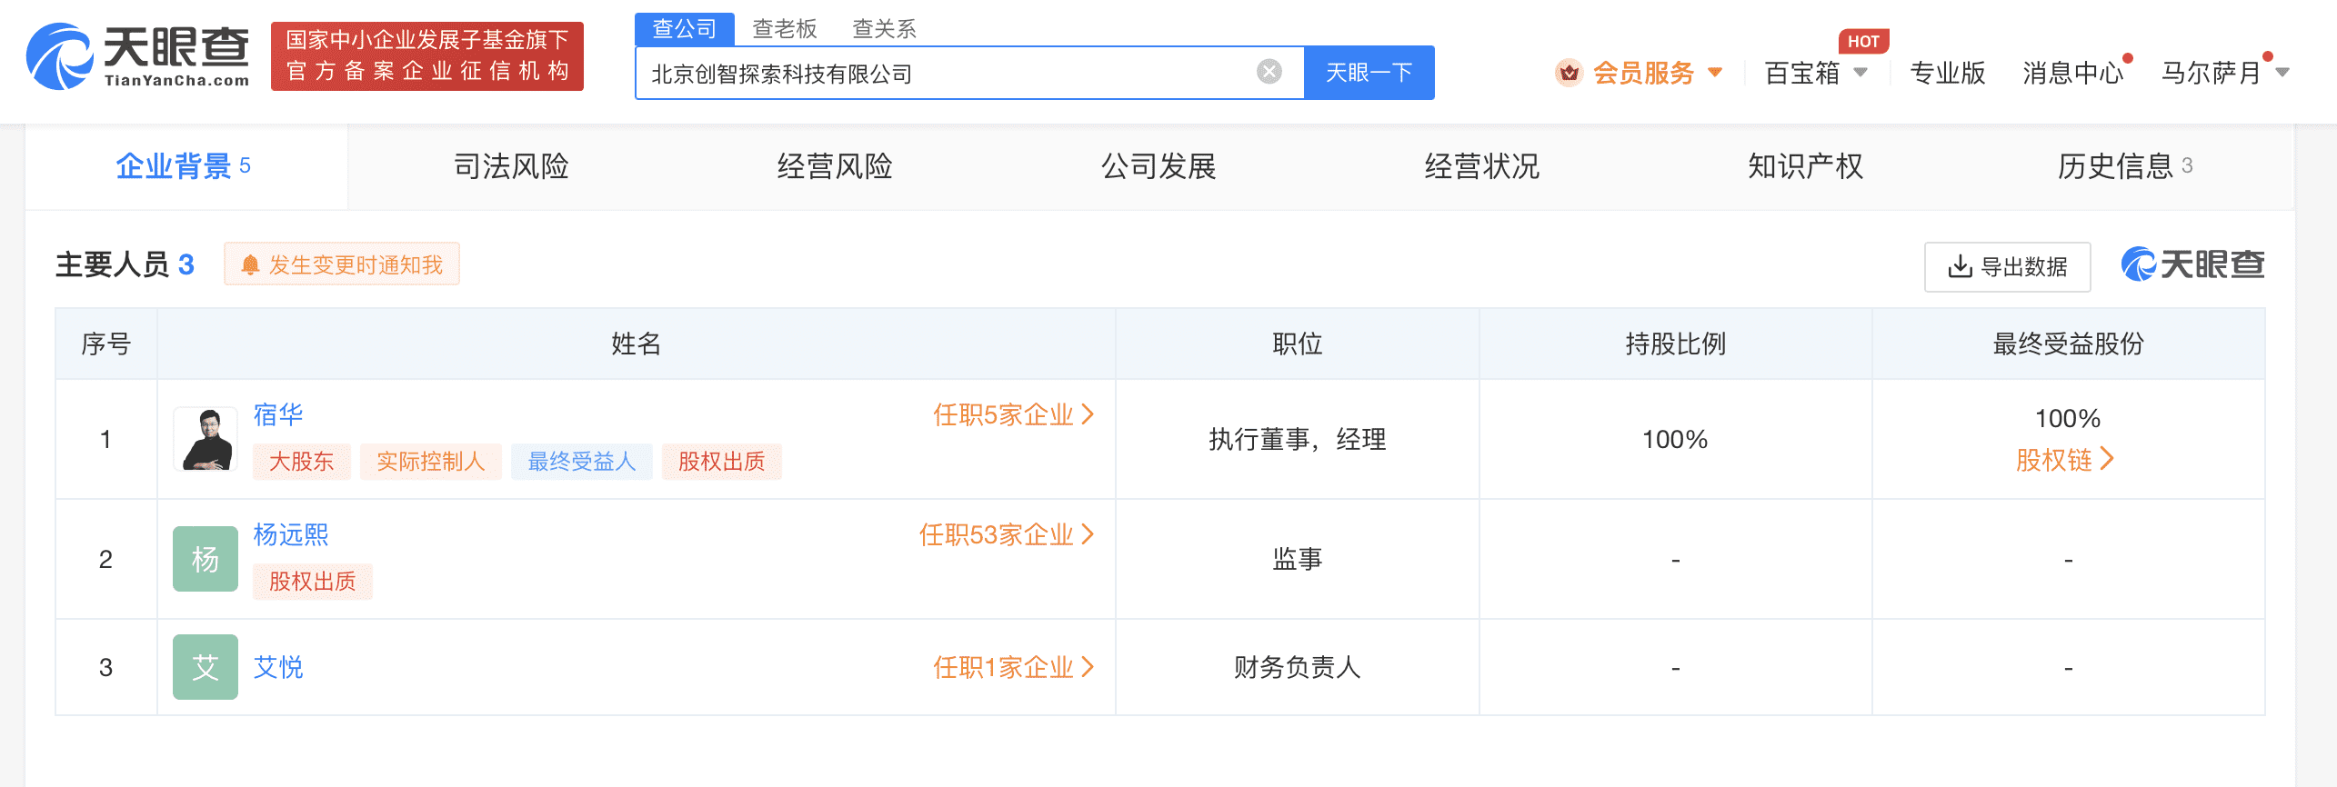The height and width of the screenshot is (787, 2337).
Task: Open the 经营风险 tab
Action: (x=835, y=166)
